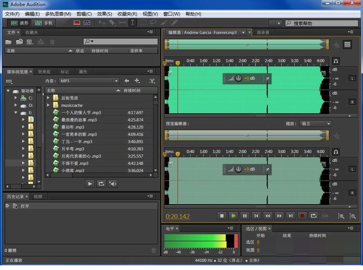The image size is (363, 270).
Task: Click the Fast Forward transport button
Action: [279, 216]
